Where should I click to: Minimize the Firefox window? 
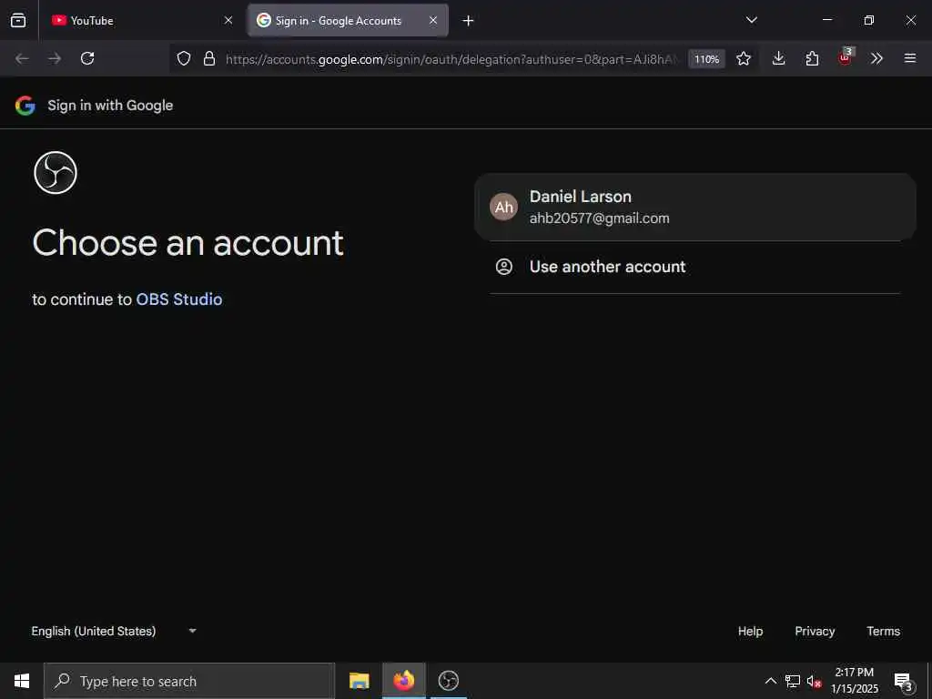click(x=827, y=20)
